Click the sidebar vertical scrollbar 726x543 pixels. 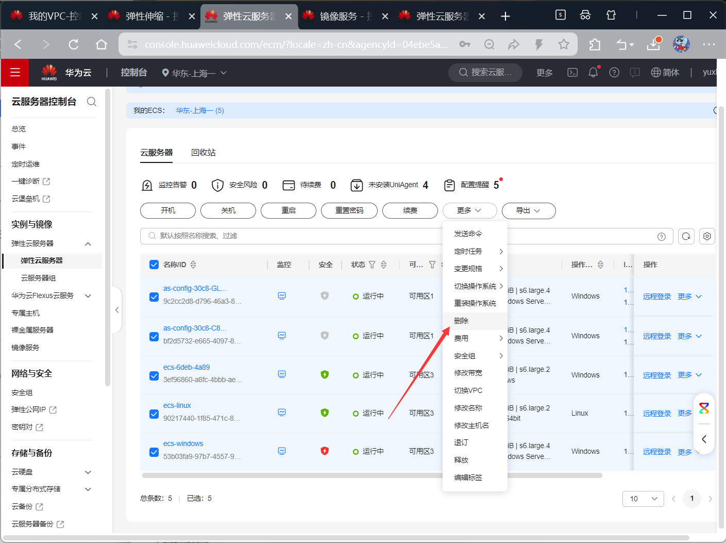click(x=108, y=237)
